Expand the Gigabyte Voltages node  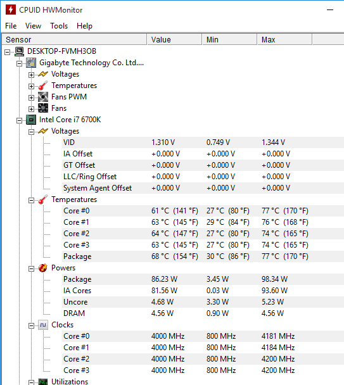(31, 75)
